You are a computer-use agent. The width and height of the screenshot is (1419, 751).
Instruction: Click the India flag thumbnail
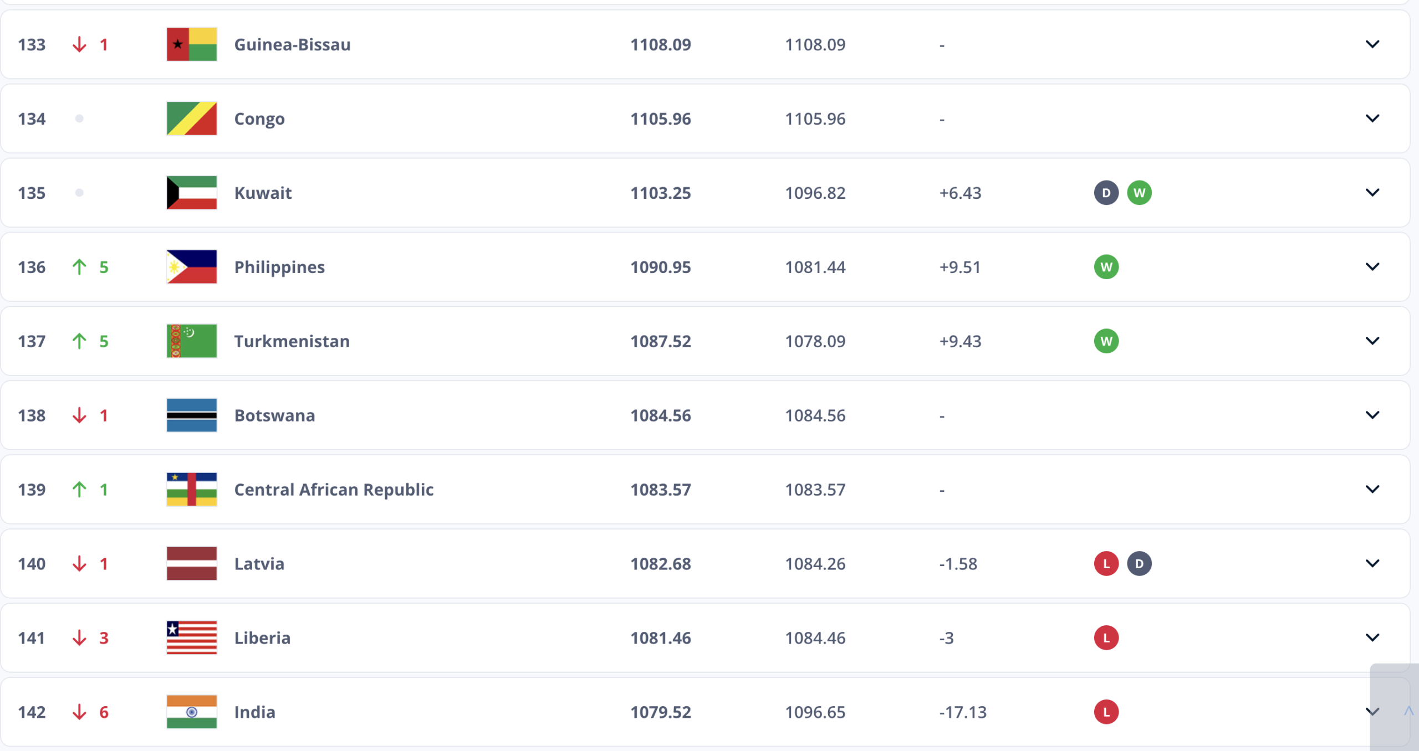[191, 712]
